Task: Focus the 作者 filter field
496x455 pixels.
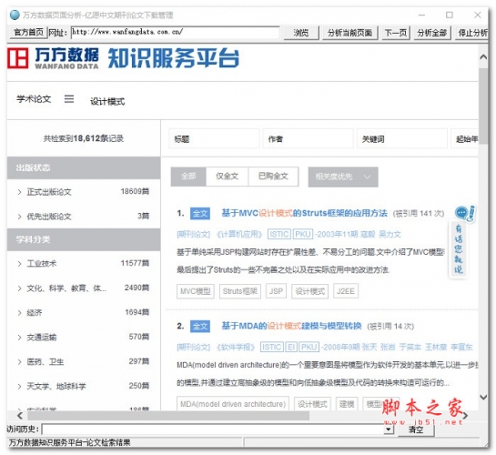Action: 308,138
